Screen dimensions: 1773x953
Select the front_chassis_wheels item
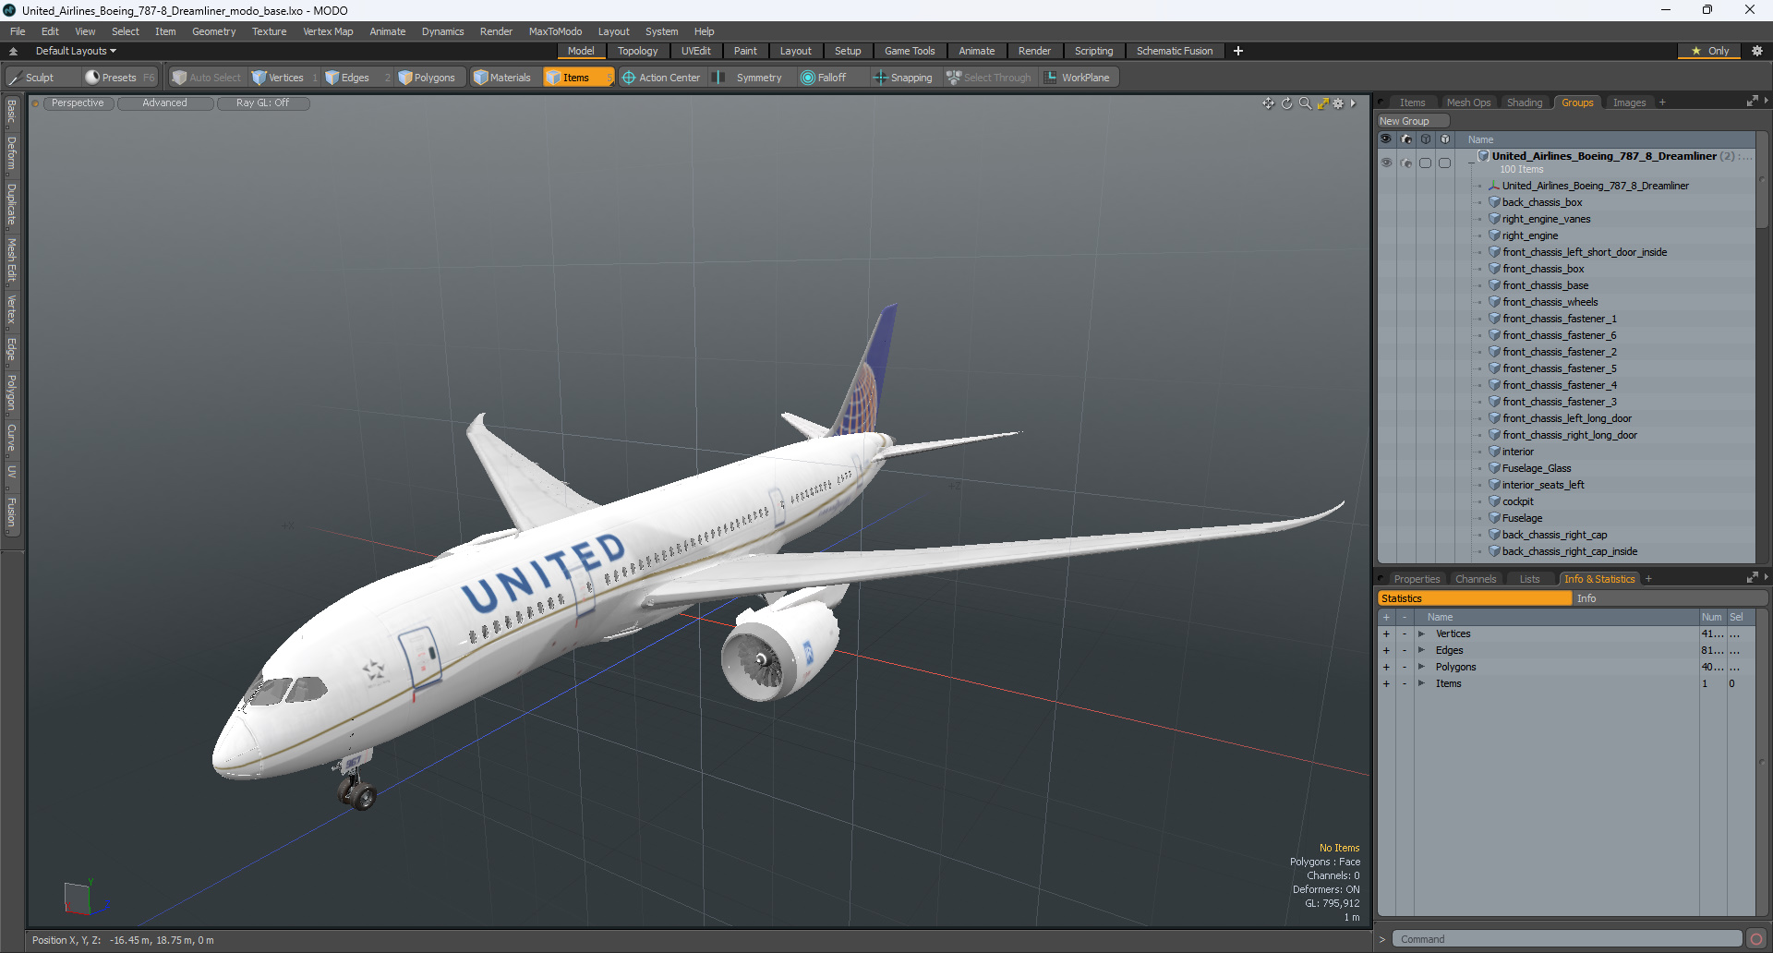[1550, 302]
